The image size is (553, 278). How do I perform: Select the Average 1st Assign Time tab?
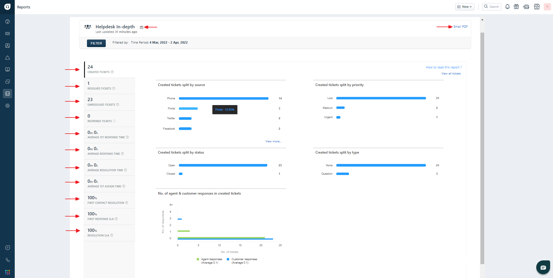coord(110,184)
